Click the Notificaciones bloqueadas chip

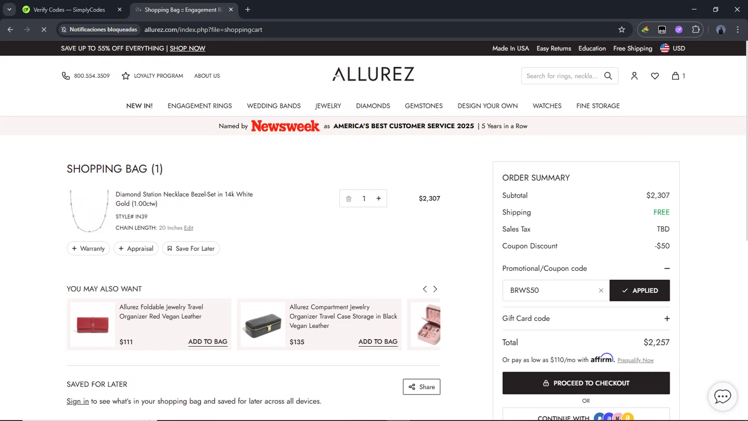(99, 29)
